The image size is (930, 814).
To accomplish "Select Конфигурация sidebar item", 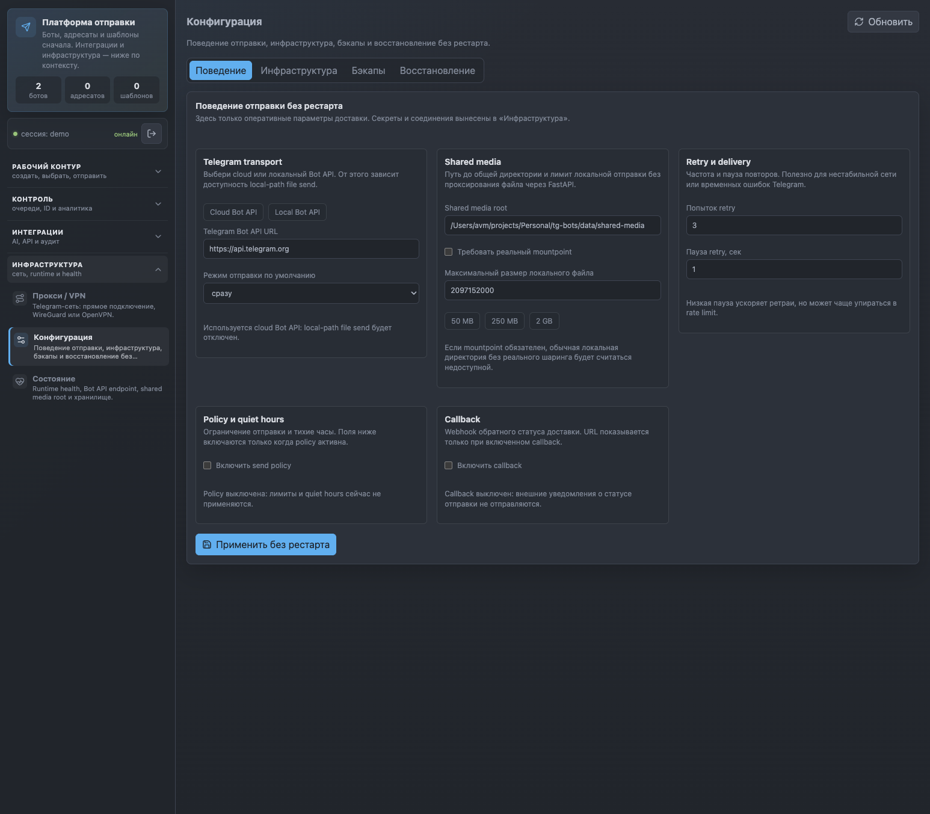I will pyautogui.click(x=88, y=347).
